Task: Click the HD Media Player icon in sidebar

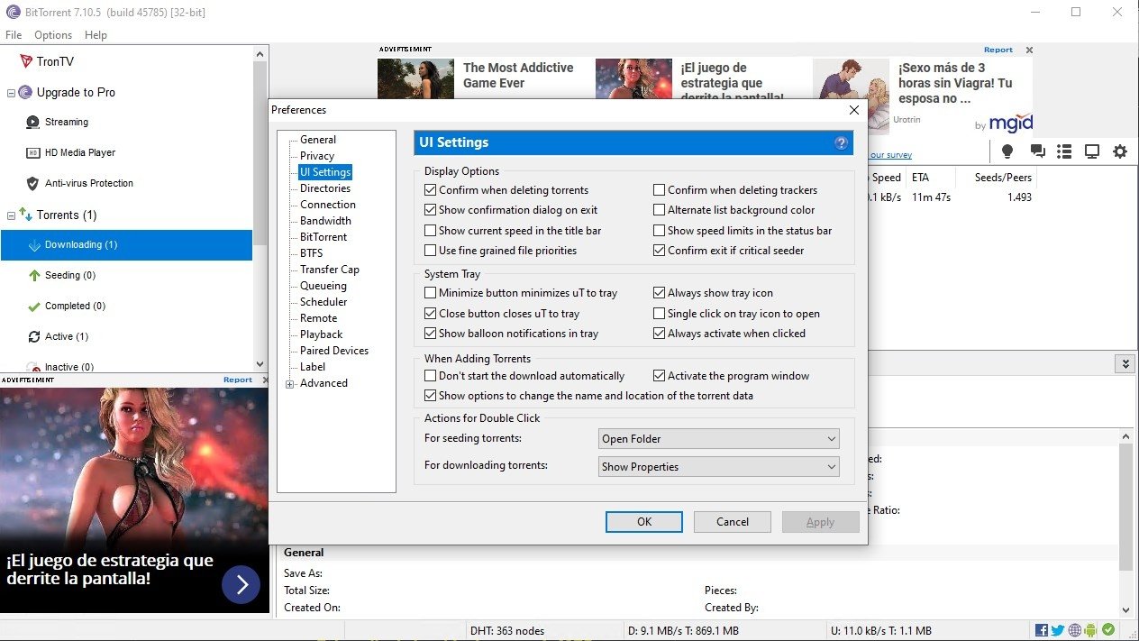Action: pos(33,152)
